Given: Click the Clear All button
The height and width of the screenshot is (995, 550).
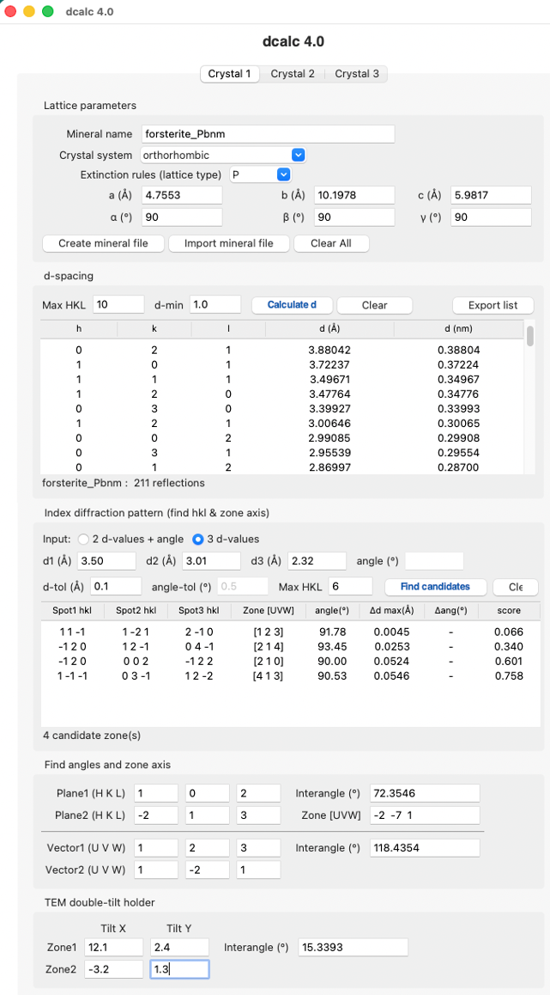Looking at the screenshot, I should point(330,243).
